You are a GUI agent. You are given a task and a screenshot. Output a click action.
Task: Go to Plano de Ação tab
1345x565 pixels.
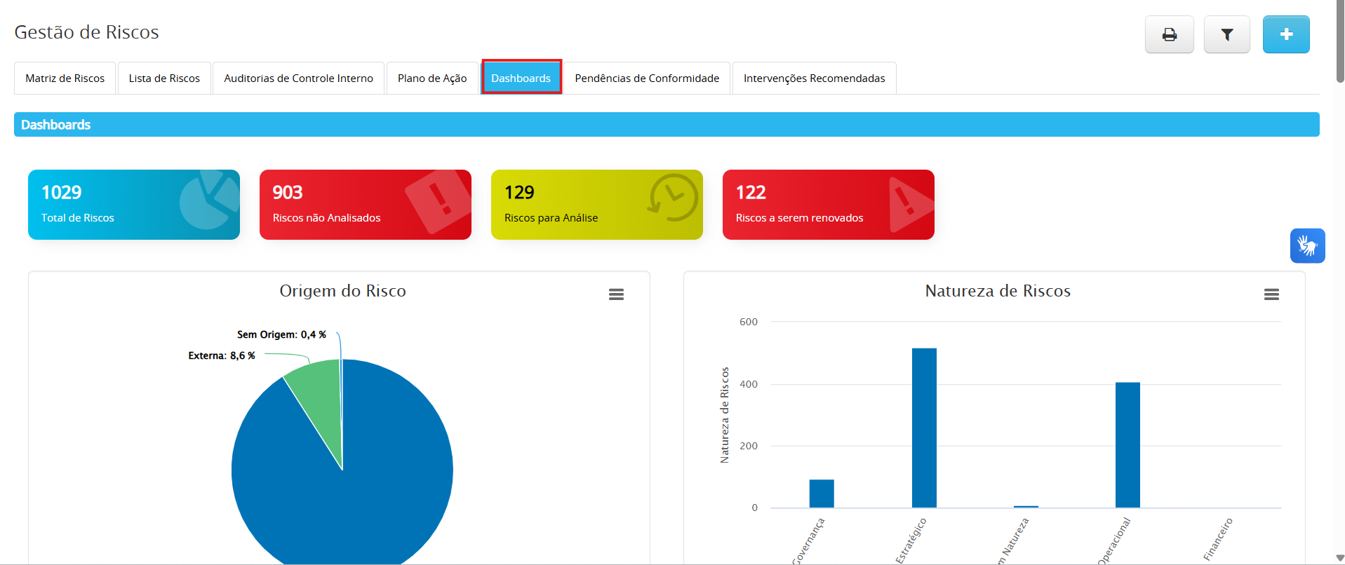pos(432,79)
